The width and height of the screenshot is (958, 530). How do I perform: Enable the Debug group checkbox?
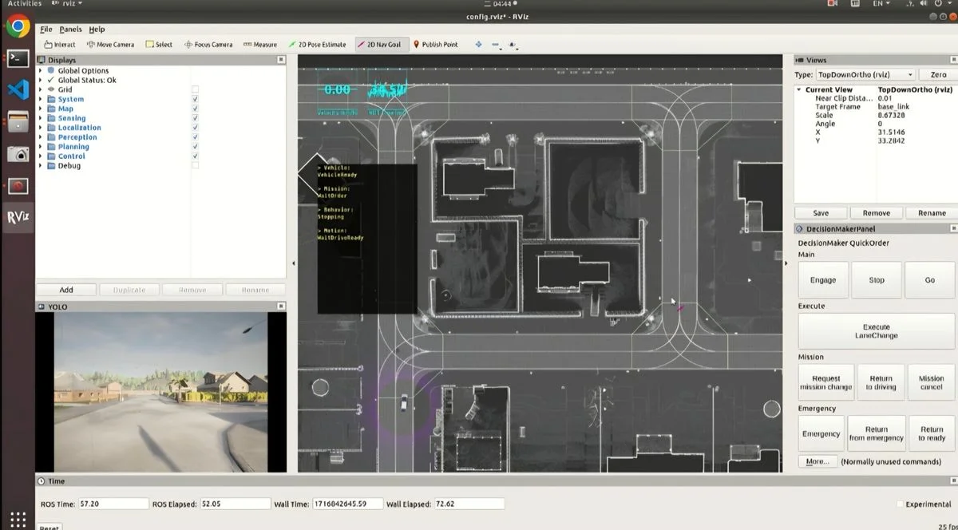pos(196,166)
